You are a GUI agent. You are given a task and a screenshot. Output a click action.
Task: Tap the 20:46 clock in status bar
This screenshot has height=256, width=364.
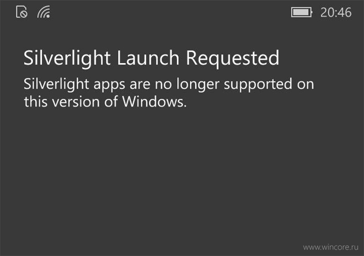click(x=336, y=12)
